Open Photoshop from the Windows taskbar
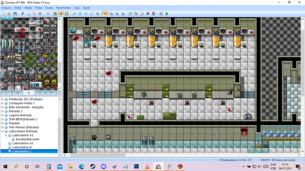Image resolution: width=305 pixels, height=171 pixels. pyautogui.click(x=136, y=166)
